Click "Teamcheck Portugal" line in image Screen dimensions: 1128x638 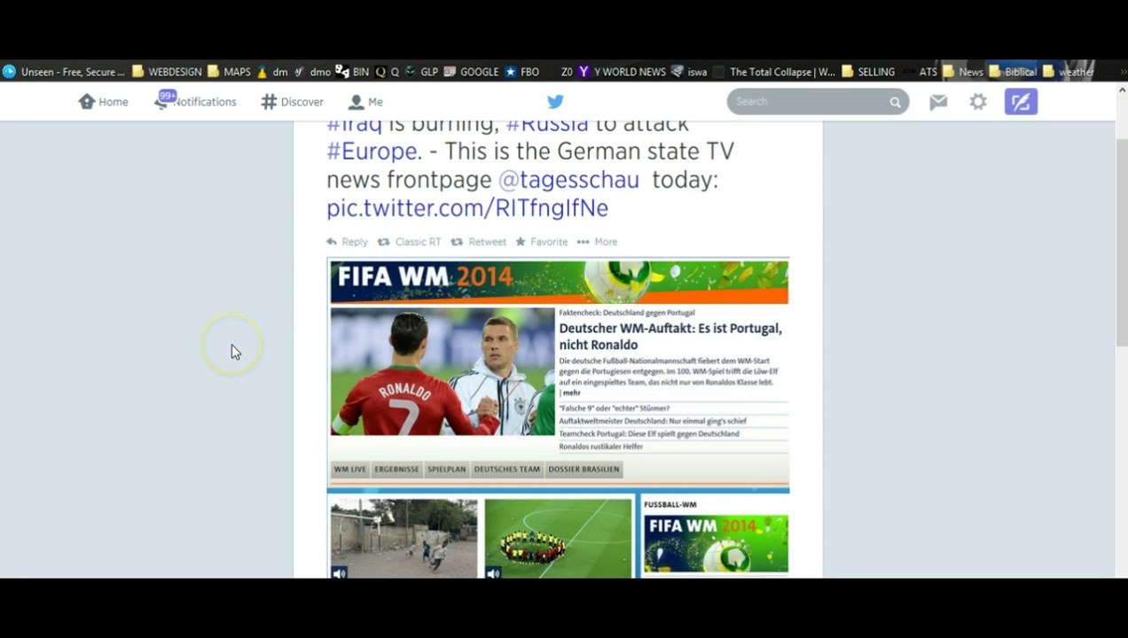point(649,434)
